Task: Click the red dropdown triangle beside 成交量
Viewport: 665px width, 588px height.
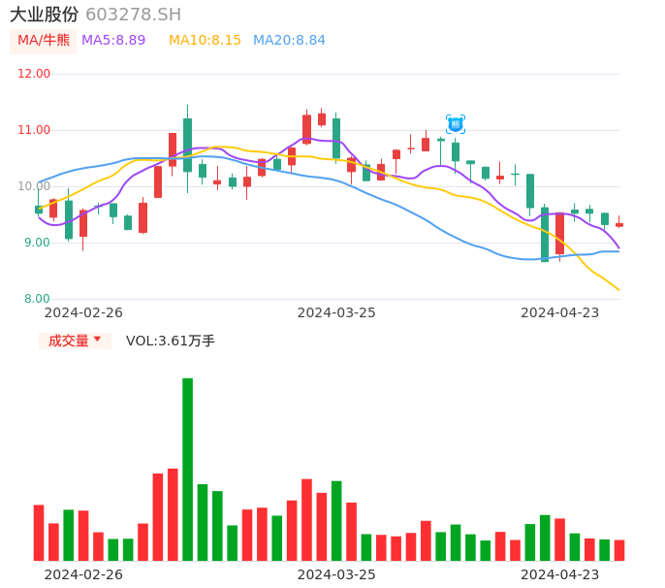Action: click(97, 340)
